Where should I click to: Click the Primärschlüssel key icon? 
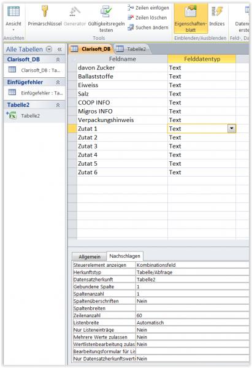[45, 11]
